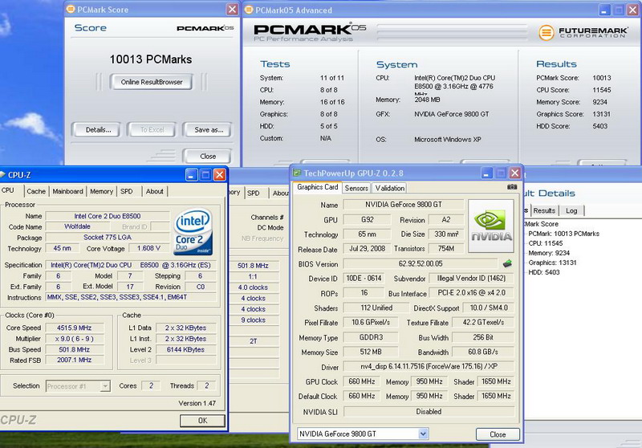
Task: Open the front CPU-Z About tab
Action: click(x=154, y=191)
